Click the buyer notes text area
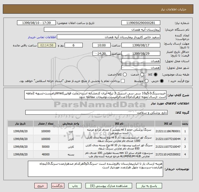Screen dimensions: 199x192 pos(95,169)
